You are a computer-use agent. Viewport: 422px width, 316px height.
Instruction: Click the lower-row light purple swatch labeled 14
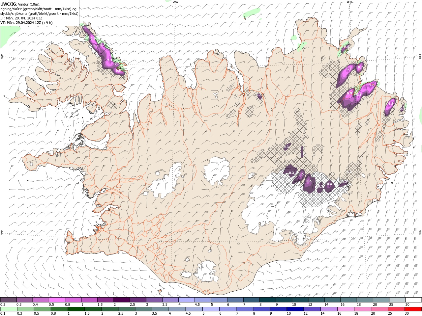[328, 309]
